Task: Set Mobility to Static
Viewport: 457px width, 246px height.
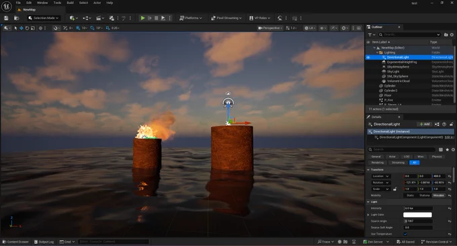Action: [x=410, y=196]
